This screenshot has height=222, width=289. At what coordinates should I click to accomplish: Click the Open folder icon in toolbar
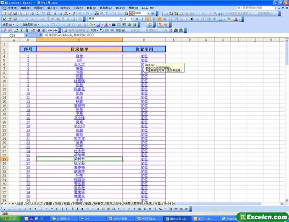point(9,13)
